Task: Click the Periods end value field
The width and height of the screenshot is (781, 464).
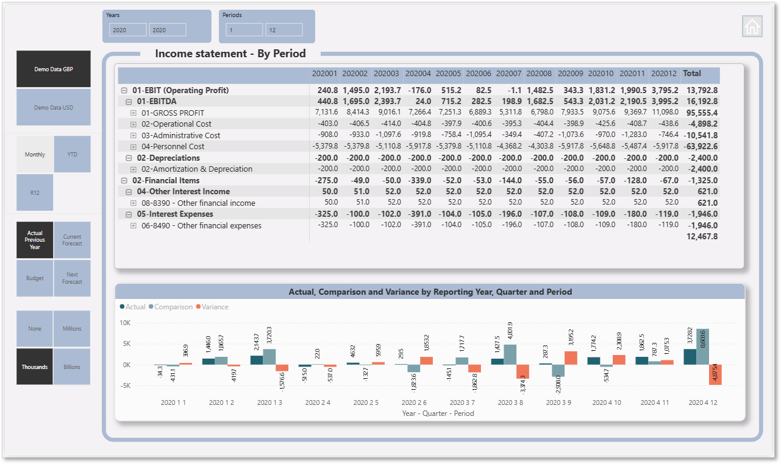Action: [284, 30]
